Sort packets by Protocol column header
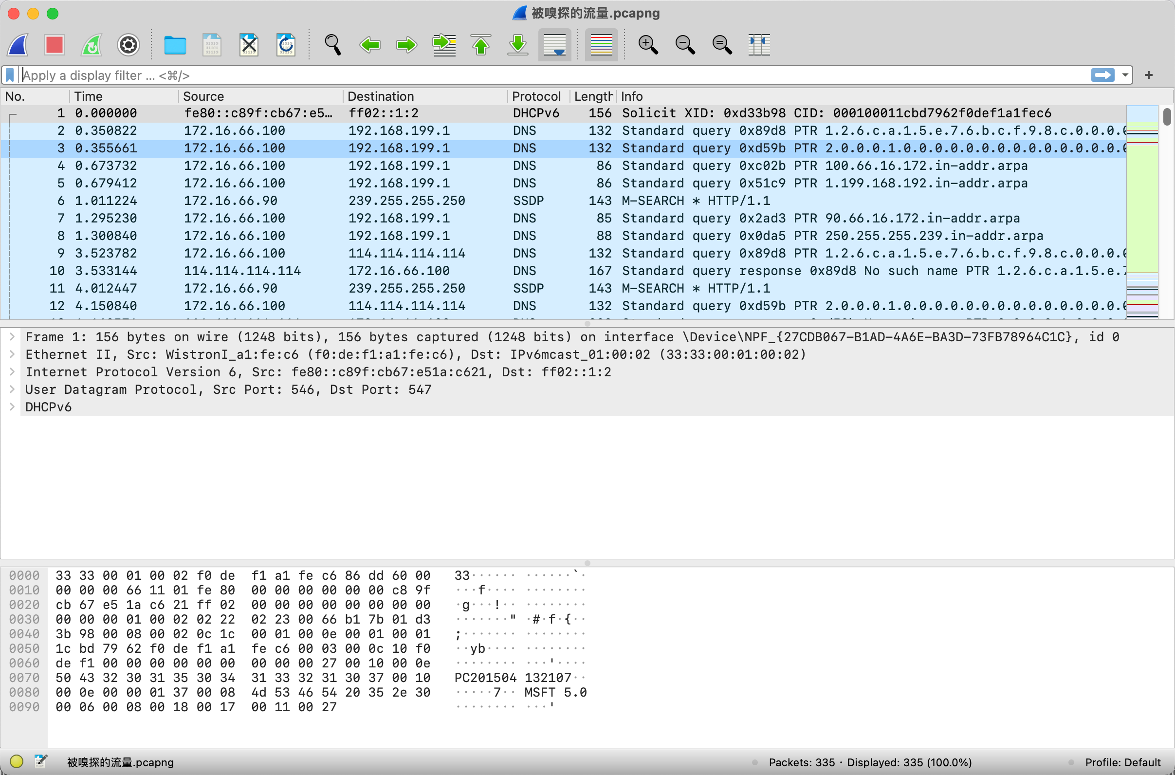 tap(536, 96)
